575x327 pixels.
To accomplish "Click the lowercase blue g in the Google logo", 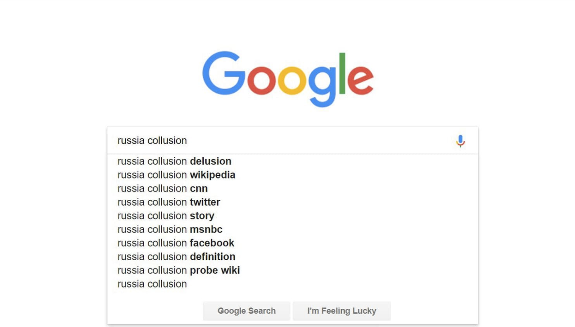I will [x=321, y=83].
